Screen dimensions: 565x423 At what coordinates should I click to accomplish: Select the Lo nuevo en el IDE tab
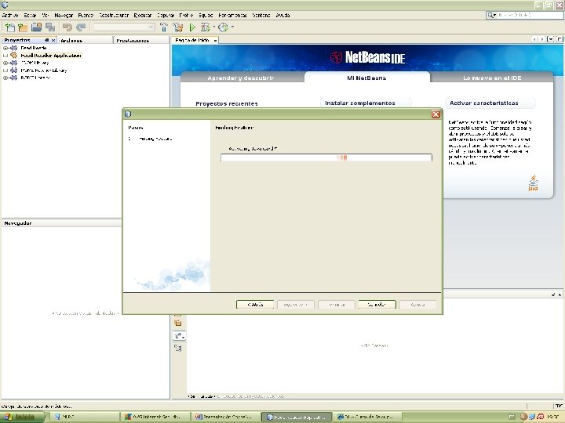[x=492, y=78]
